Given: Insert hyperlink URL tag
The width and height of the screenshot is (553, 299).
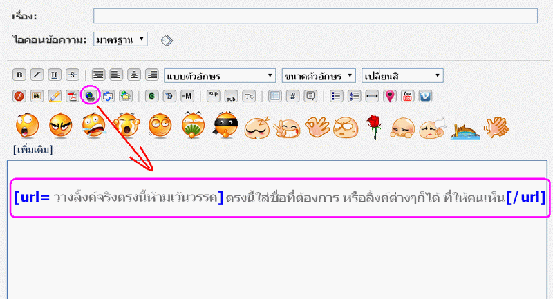Looking at the screenshot, I should 91,96.
